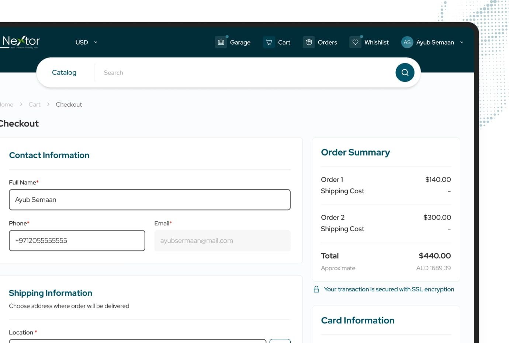
Task: Click the SSL lock icon
Action: click(316, 289)
